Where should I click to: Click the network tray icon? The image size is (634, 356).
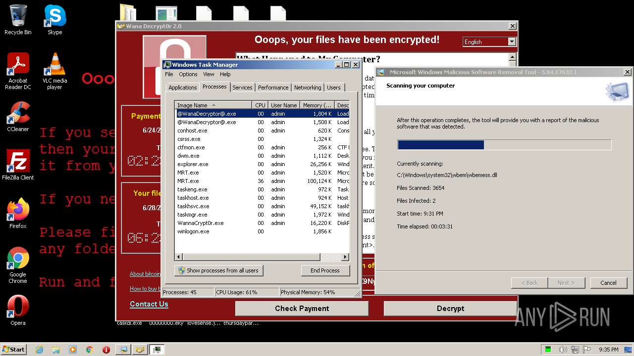(575, 350)
